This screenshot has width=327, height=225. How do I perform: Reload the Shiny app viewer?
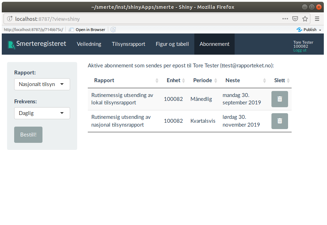point(113,30)
